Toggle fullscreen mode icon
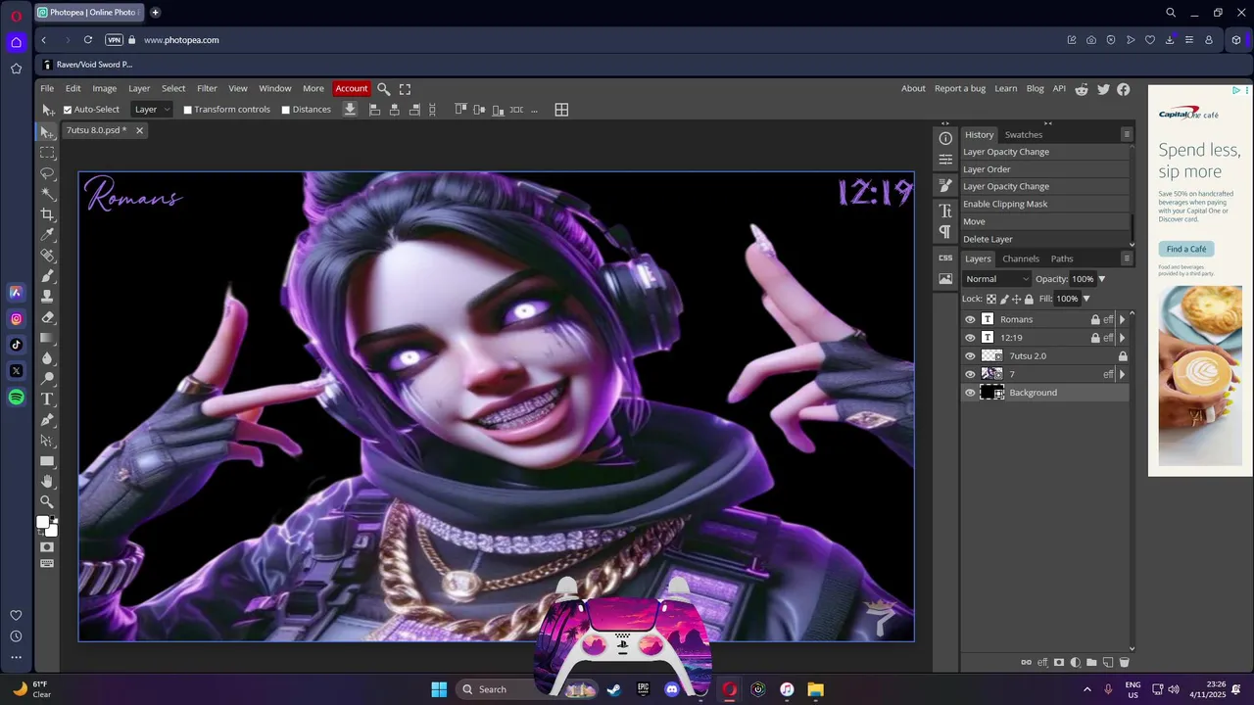The width and height of the screenshot is (1254, 705). (405, 88)
